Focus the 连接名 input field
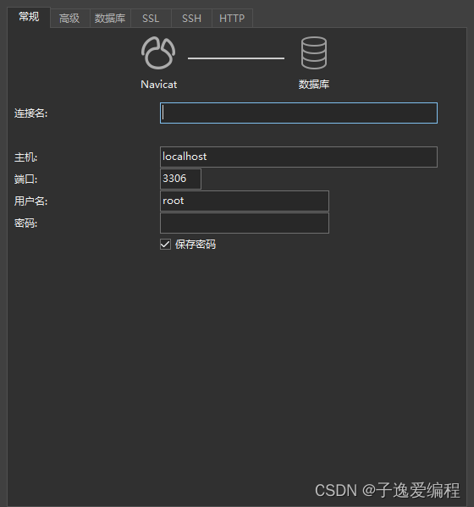 (x=299, y=113)
